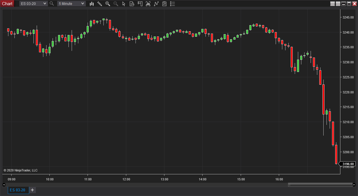Click the 13:00 time axis label
This screenshot has height=196, width=358.
coord(164,179)
